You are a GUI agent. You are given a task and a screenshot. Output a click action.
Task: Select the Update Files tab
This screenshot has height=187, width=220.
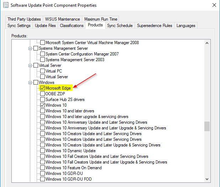(x=45, y=26)
